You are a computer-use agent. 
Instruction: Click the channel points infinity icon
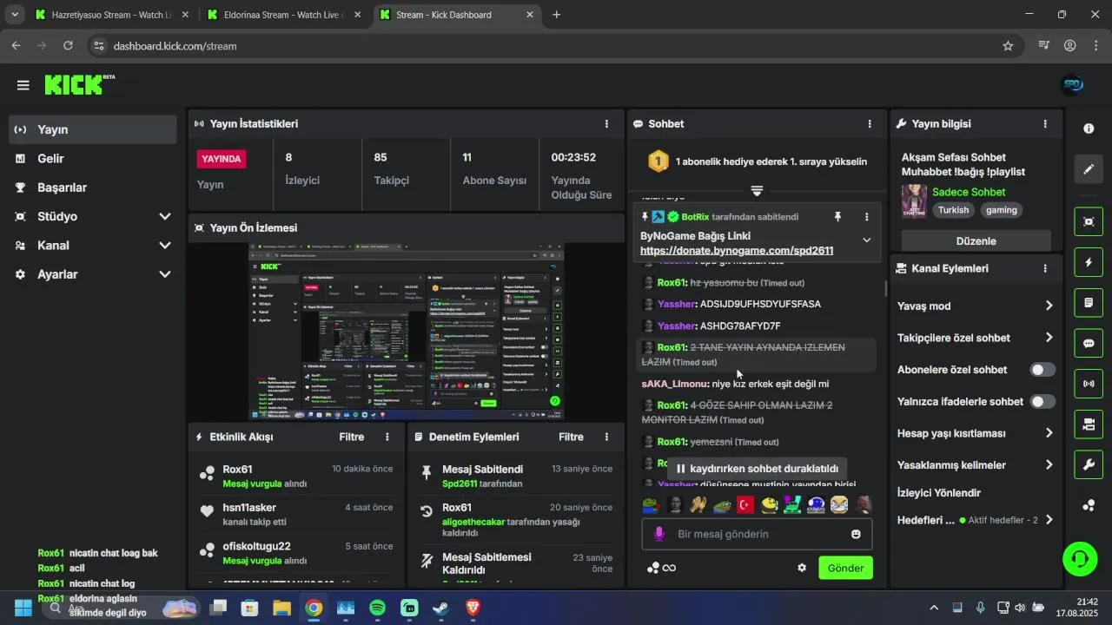tap(669, 568)
